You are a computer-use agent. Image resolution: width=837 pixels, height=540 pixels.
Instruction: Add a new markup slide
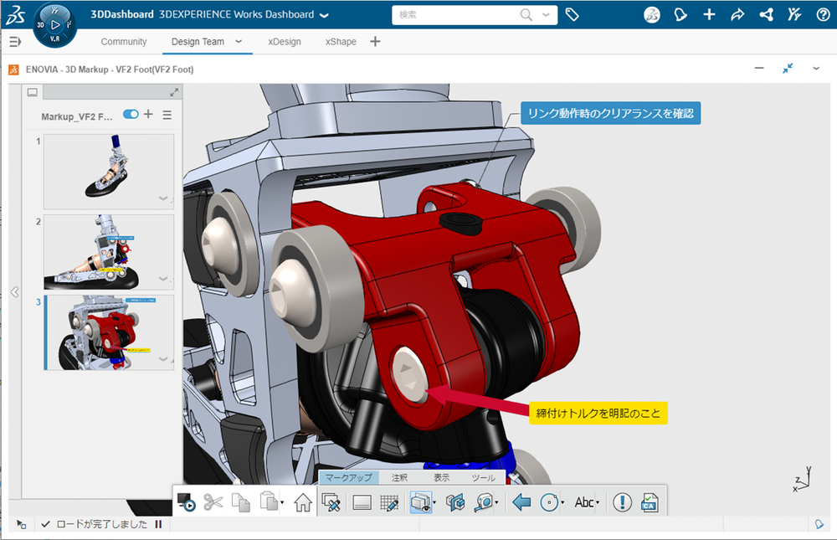(148, 114)
